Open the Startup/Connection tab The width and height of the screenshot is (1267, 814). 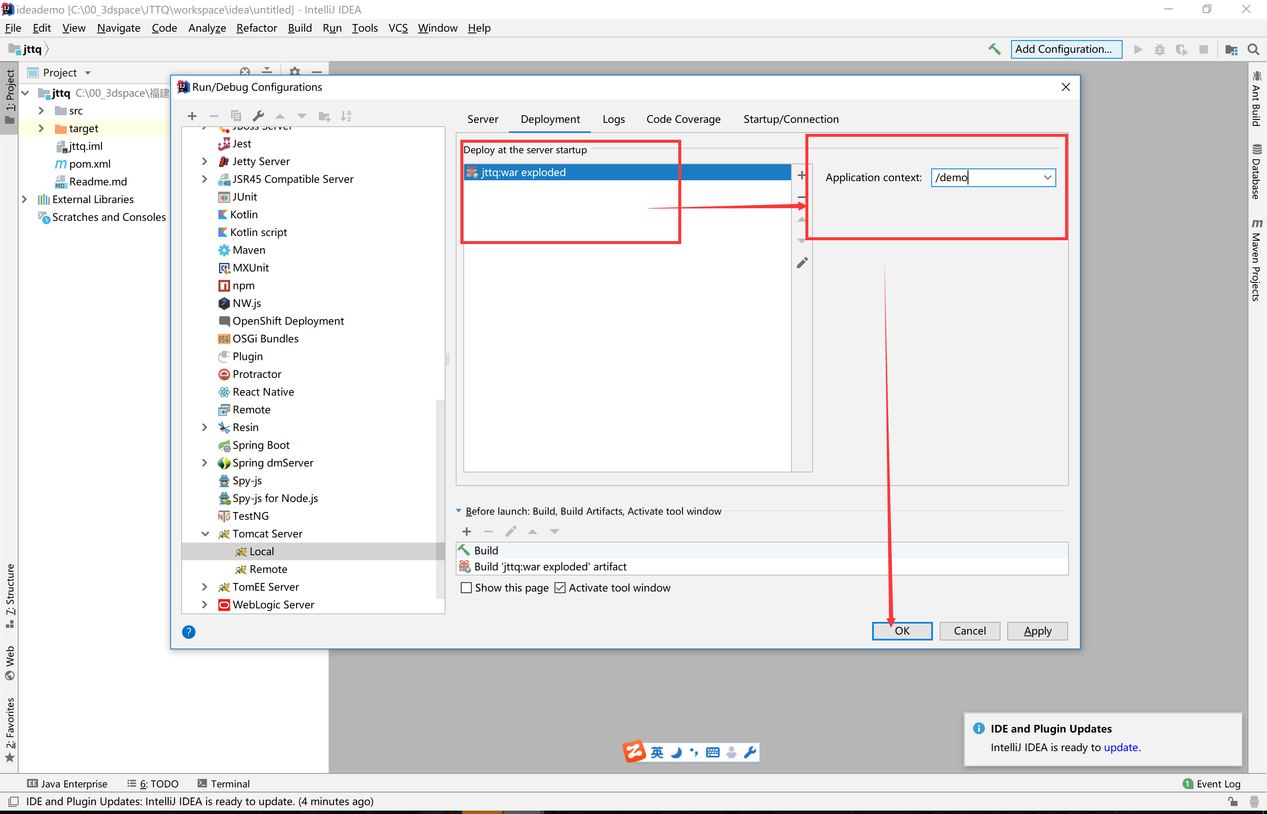coord(791,119)
